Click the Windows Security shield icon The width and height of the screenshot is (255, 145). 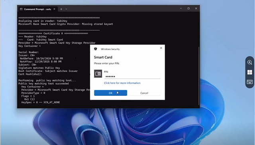tap(96, 49)
